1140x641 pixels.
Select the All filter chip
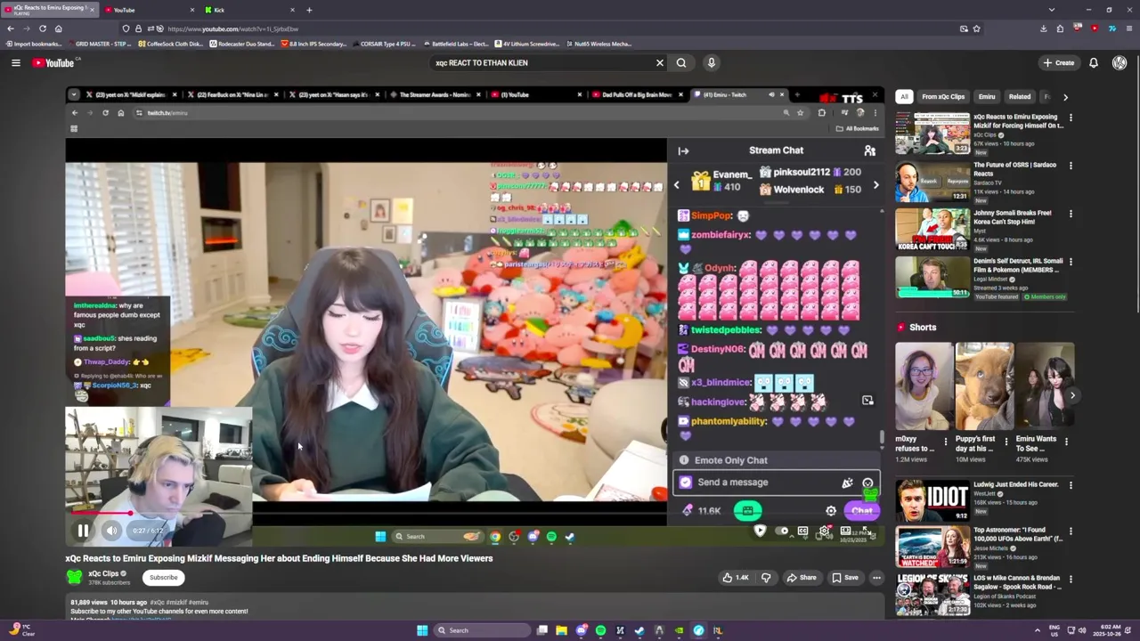pyautogui.click(x=904, y=96)
